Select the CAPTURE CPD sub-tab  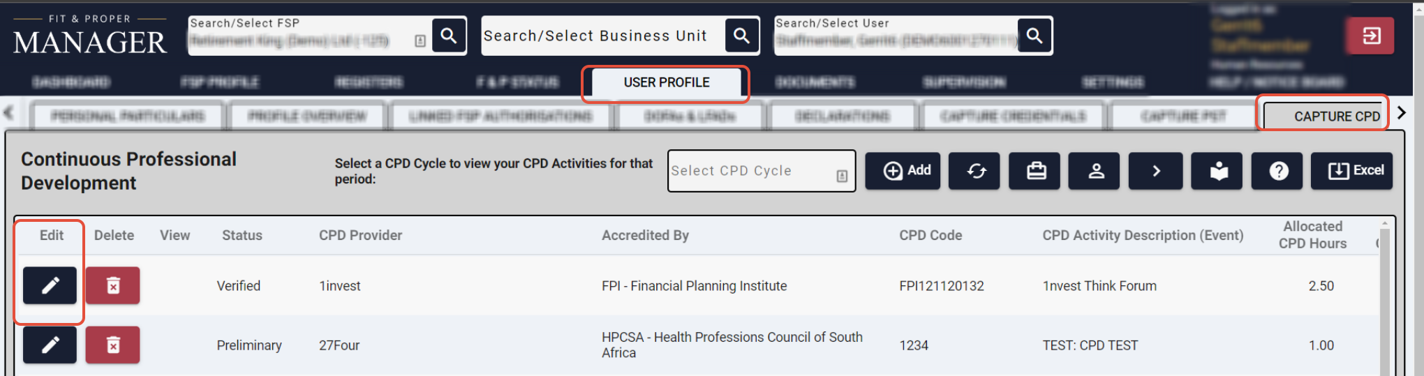1336,116
